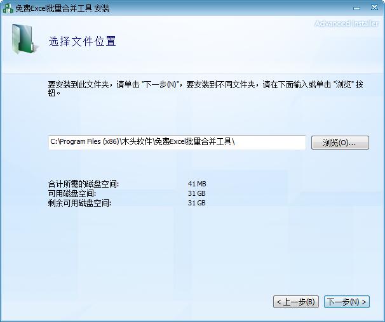Image resolution: width=385 pixels, height=322 pixels.
Task: Click the green folder icon in header
Action: point(25,39)
